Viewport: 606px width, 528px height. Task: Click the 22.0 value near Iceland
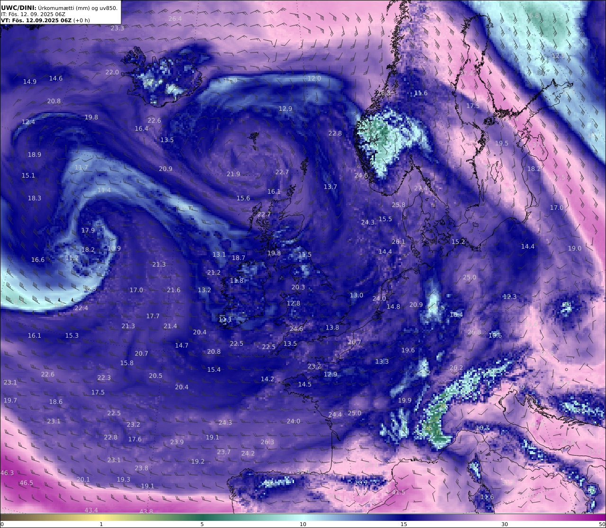tap(112, 72)
